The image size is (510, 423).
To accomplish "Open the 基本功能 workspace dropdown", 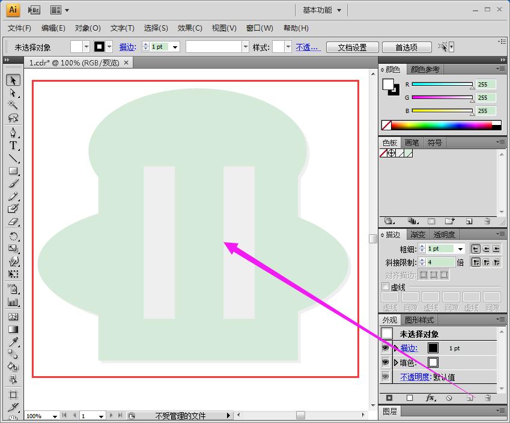I will (323, 10).
